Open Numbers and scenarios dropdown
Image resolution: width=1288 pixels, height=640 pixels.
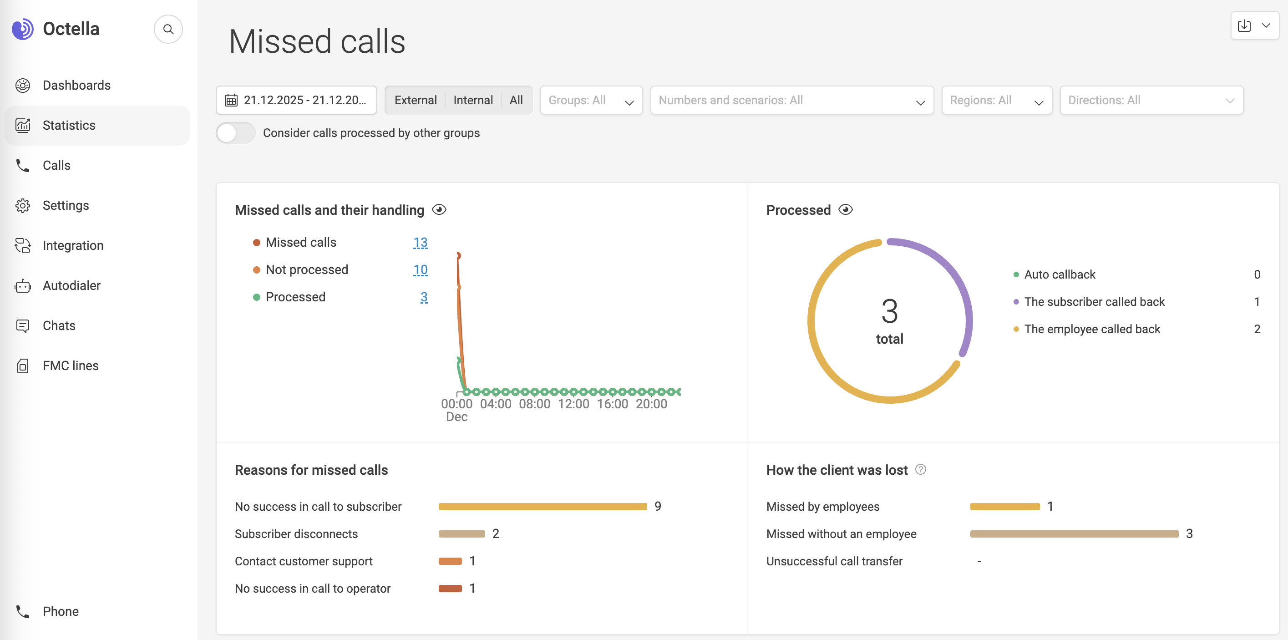click(x=791, y=101)
